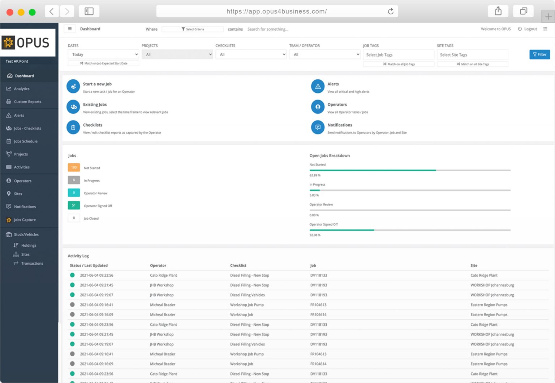Open Analytics in the sidebar
The width and height of the screenshot is (555, 383).
22,89
